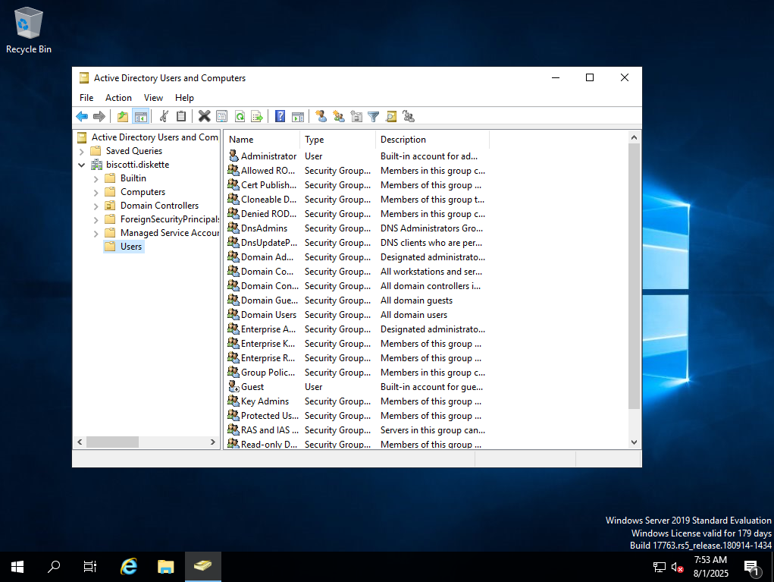
Task: Toggle the console tree show/hide button
Action: click(140, 116)
